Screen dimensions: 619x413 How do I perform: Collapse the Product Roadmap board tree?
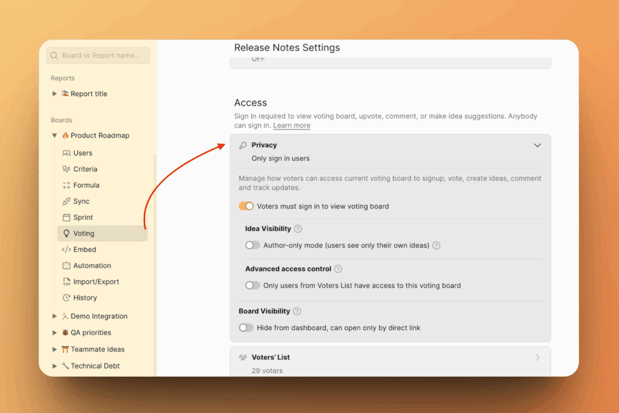tap(55, 135)
